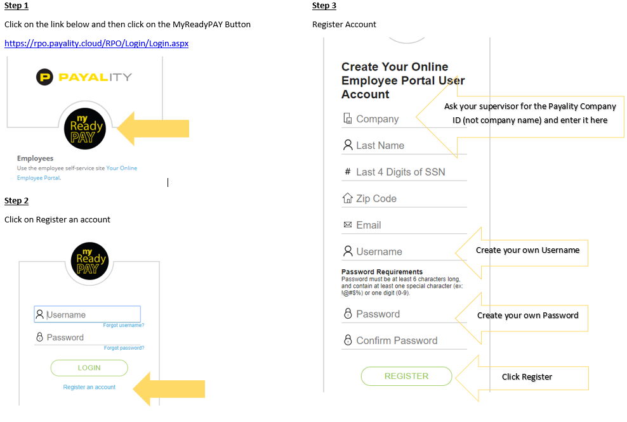Follow the Your Online Employee Portal link
The image size is (627, 422).
tap(77, 173)
